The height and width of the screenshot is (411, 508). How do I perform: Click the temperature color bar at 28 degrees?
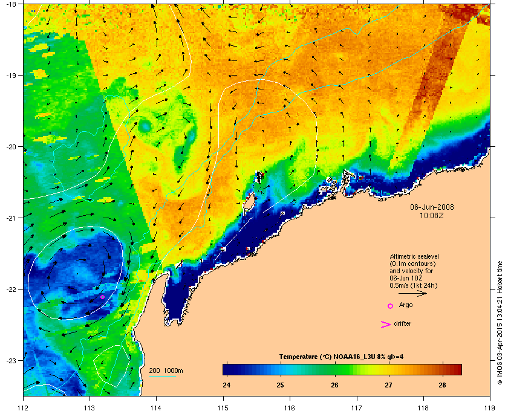443,369
